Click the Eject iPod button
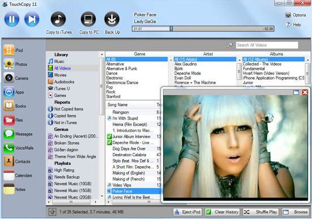 [x=188, y=212]
